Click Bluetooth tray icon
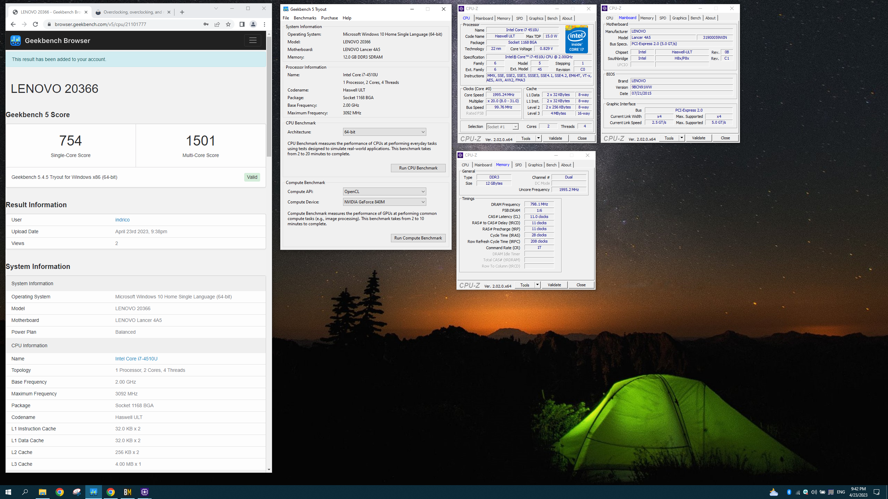888x499 pixels. click(789, 492)
